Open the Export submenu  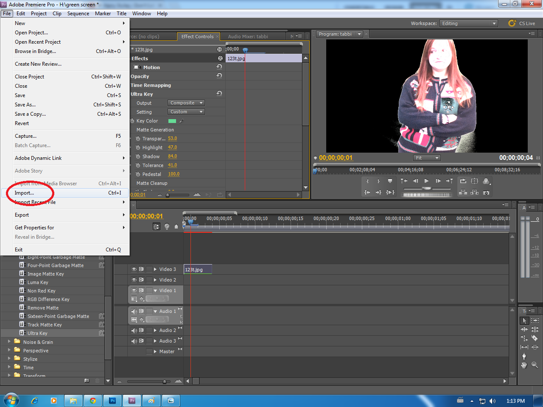65,215
